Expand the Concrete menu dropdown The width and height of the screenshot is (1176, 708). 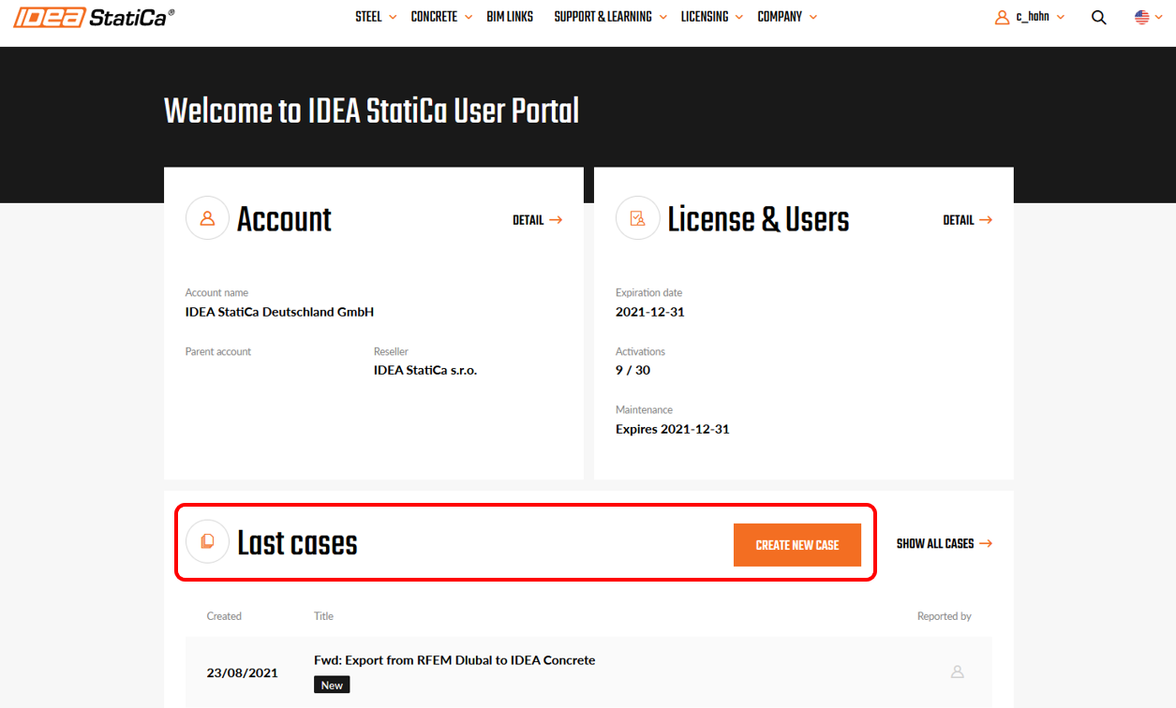(x=441, y=17)
